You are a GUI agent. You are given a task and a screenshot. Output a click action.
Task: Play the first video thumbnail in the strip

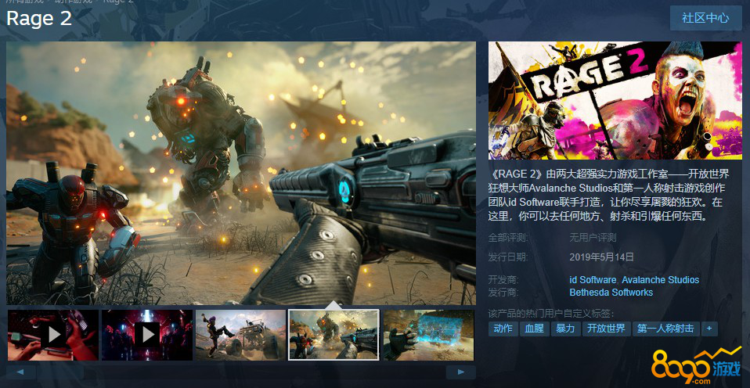click(x=53, y=335)
